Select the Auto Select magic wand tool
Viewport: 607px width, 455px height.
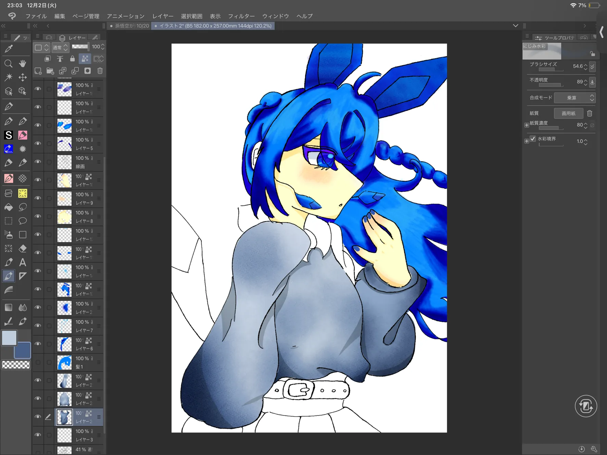[x=9, y=77]
